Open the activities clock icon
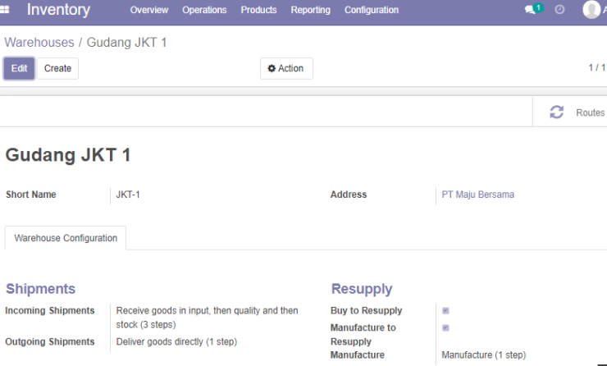The height and width of the screenshot is (366, 607). (559, 10)
